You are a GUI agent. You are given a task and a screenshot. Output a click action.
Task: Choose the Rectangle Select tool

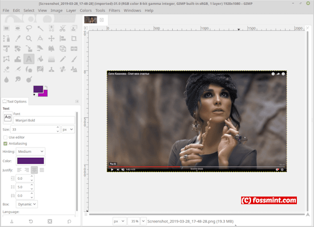(6, 28)
